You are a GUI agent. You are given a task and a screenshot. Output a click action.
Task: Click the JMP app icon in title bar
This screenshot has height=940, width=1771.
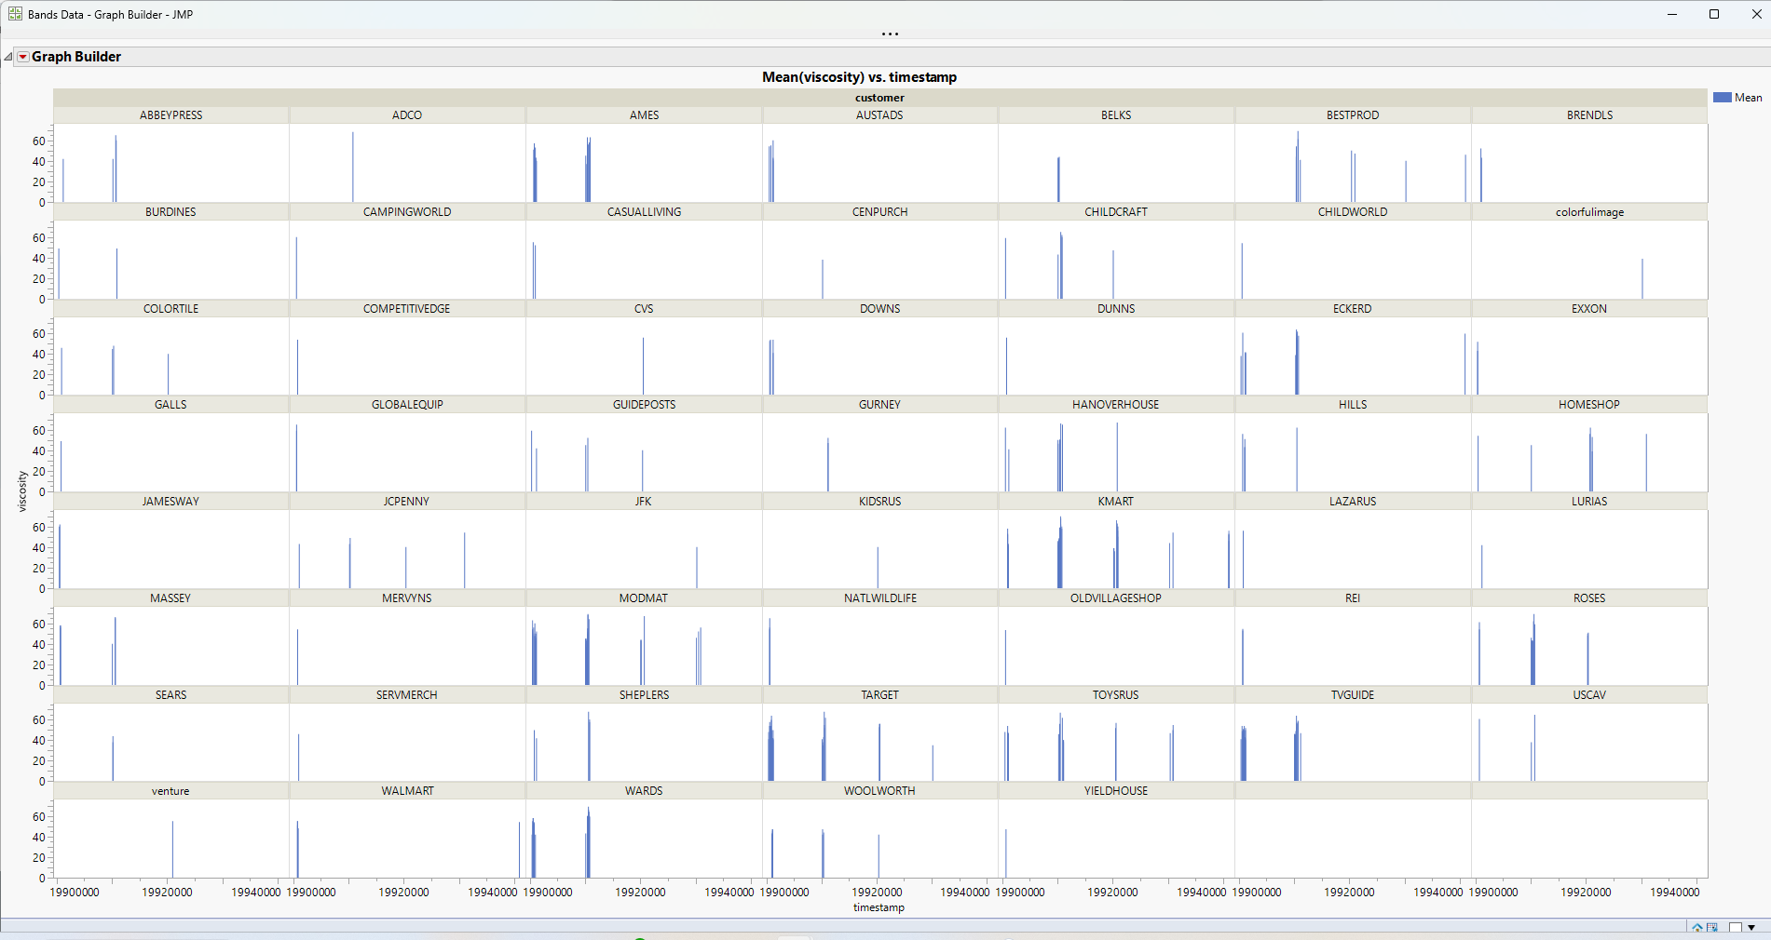[15, 14]
